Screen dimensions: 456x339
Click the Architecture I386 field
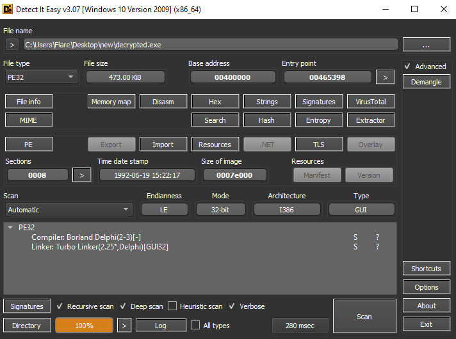[287, 209]
